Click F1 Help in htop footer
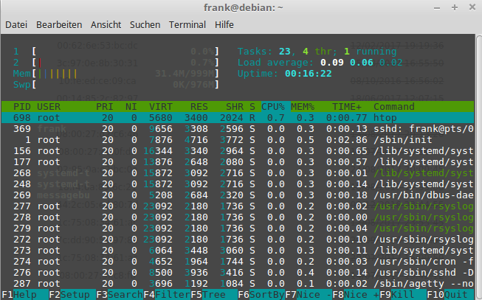 25,295
